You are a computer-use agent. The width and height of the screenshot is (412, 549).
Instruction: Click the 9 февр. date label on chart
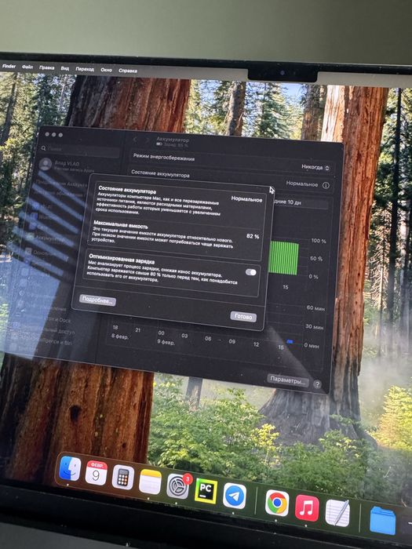tap(166, 342)
